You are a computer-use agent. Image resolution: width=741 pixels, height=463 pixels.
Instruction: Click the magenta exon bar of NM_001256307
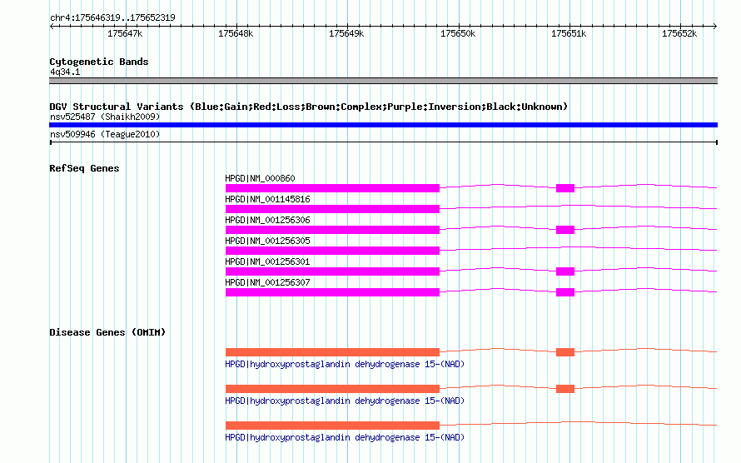click(332, 292)
